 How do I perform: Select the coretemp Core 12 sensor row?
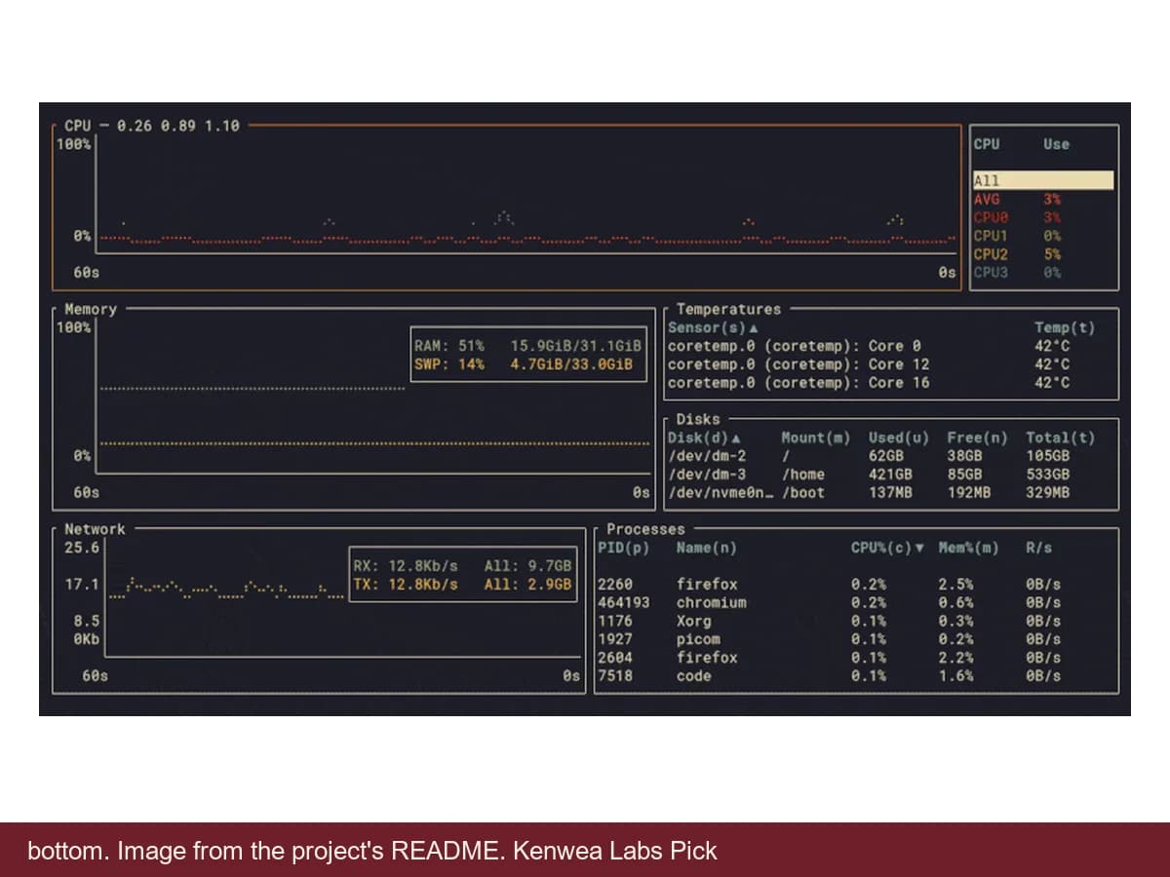point(891,364)
